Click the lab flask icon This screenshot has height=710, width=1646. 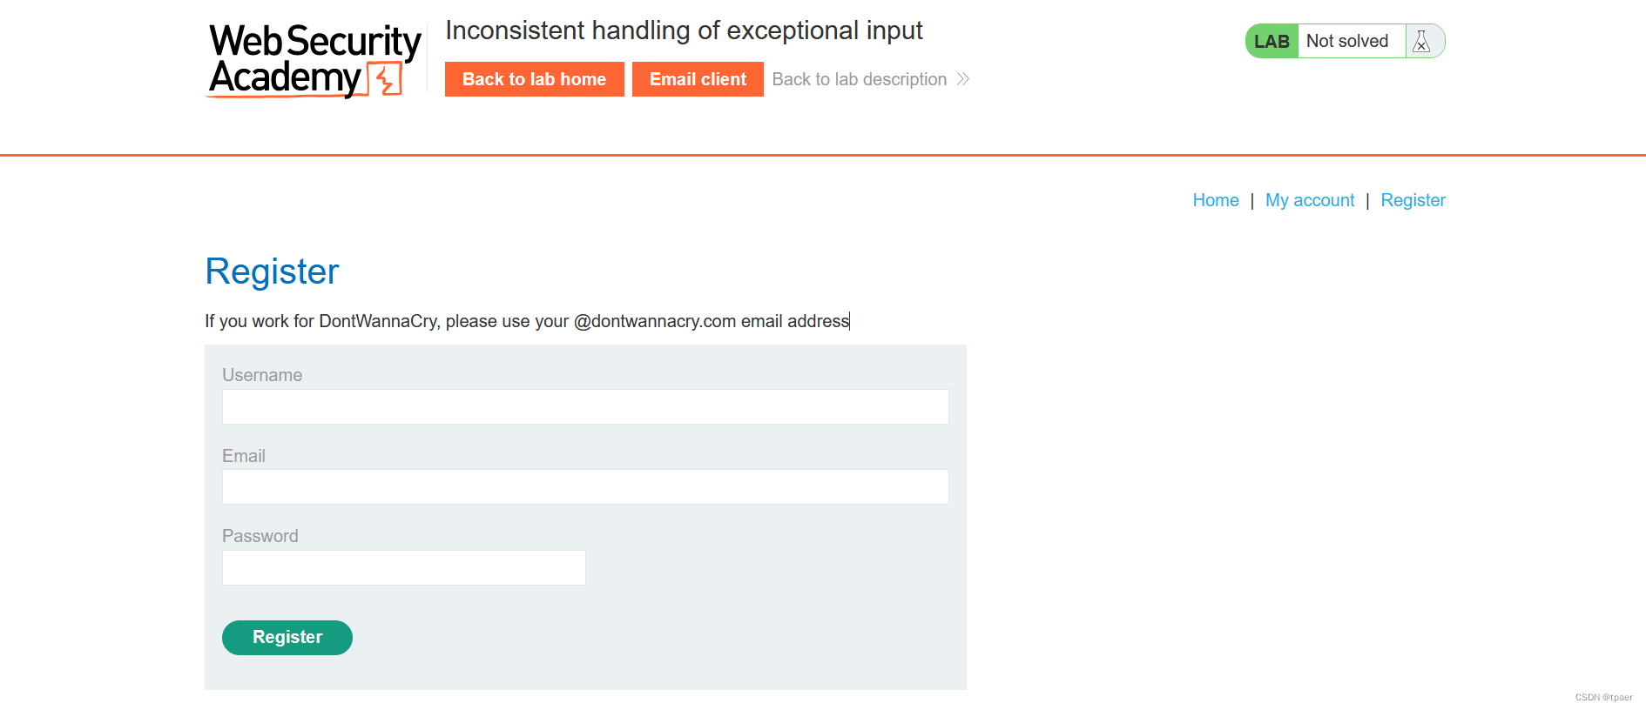[1421, 41]
